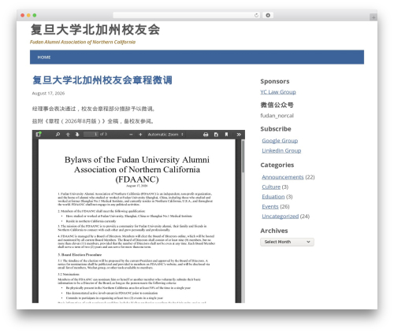The height and width of the screenshot is (333, 394).
Task: Open the Select Month archives dropdown
Action: pyautogui.click(x=287, y=242)
